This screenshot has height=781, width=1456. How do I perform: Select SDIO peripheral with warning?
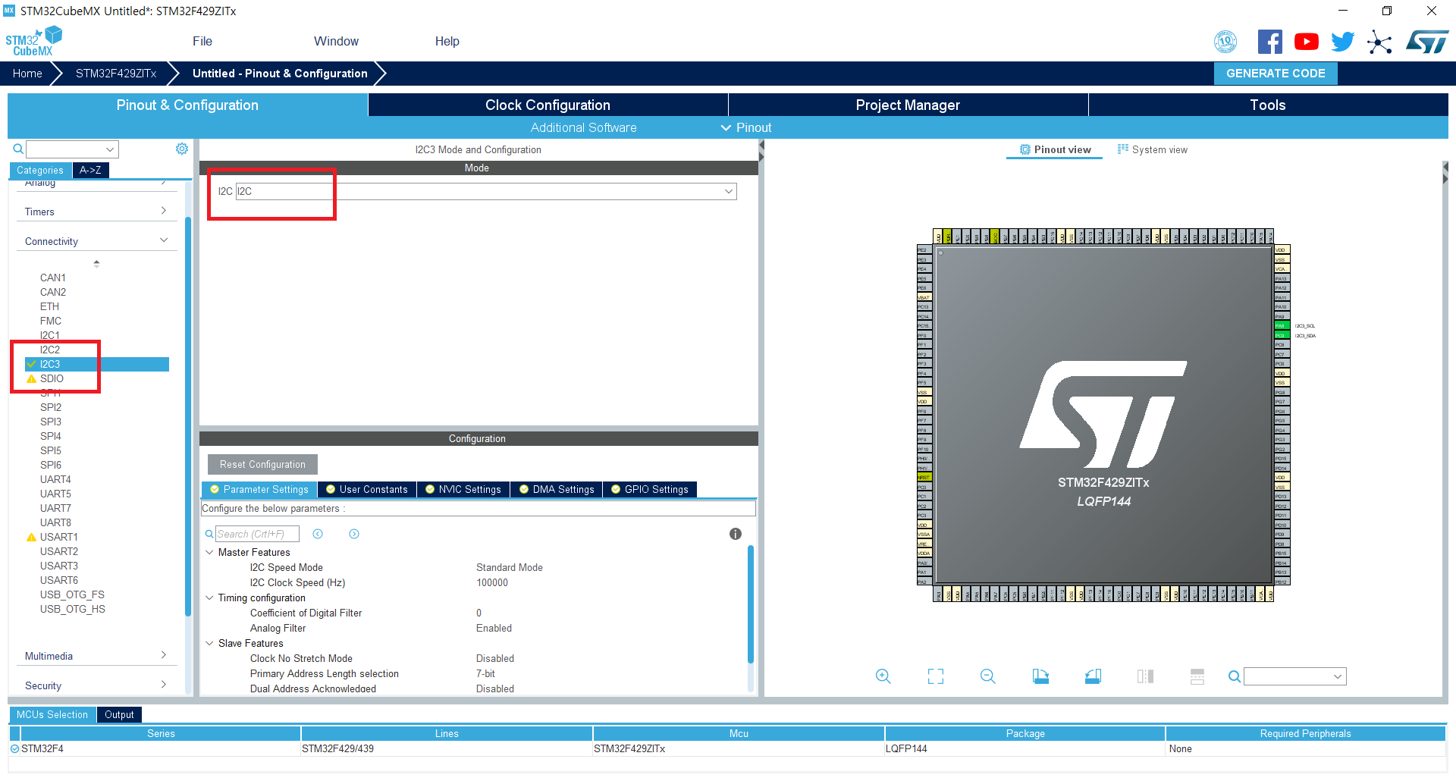tap(52, 378)
